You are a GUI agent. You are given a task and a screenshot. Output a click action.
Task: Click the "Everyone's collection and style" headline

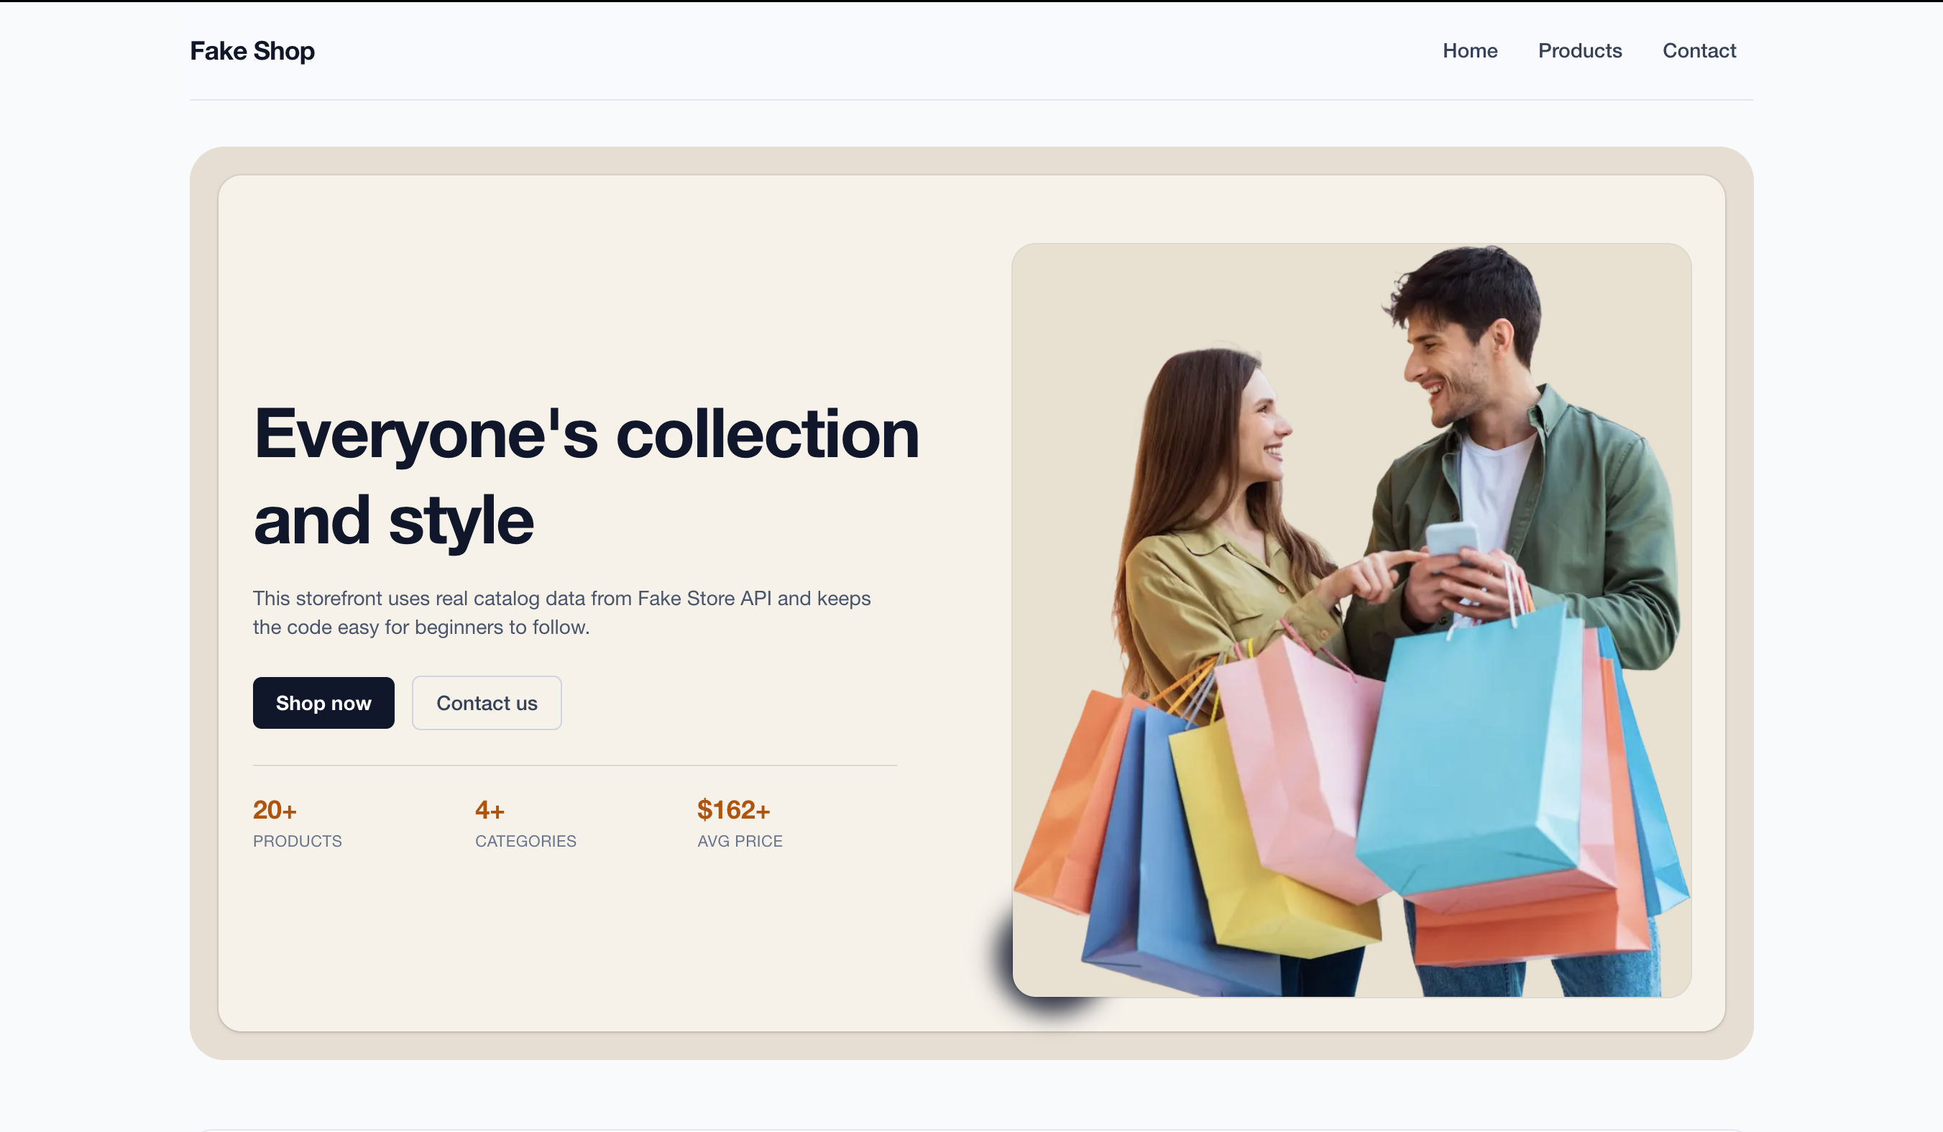pyautogui.click(x=586, y=477)
